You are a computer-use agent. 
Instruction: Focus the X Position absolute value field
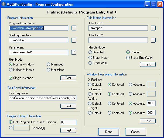click(x=151, y=84)
